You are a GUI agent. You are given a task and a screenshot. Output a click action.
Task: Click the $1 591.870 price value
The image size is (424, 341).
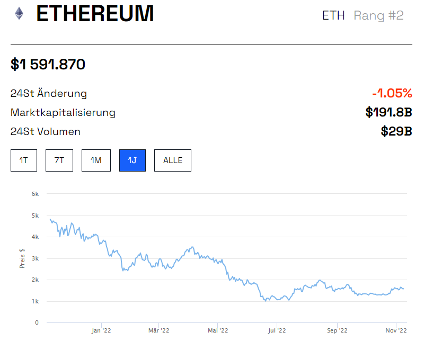tap(48, 65)
